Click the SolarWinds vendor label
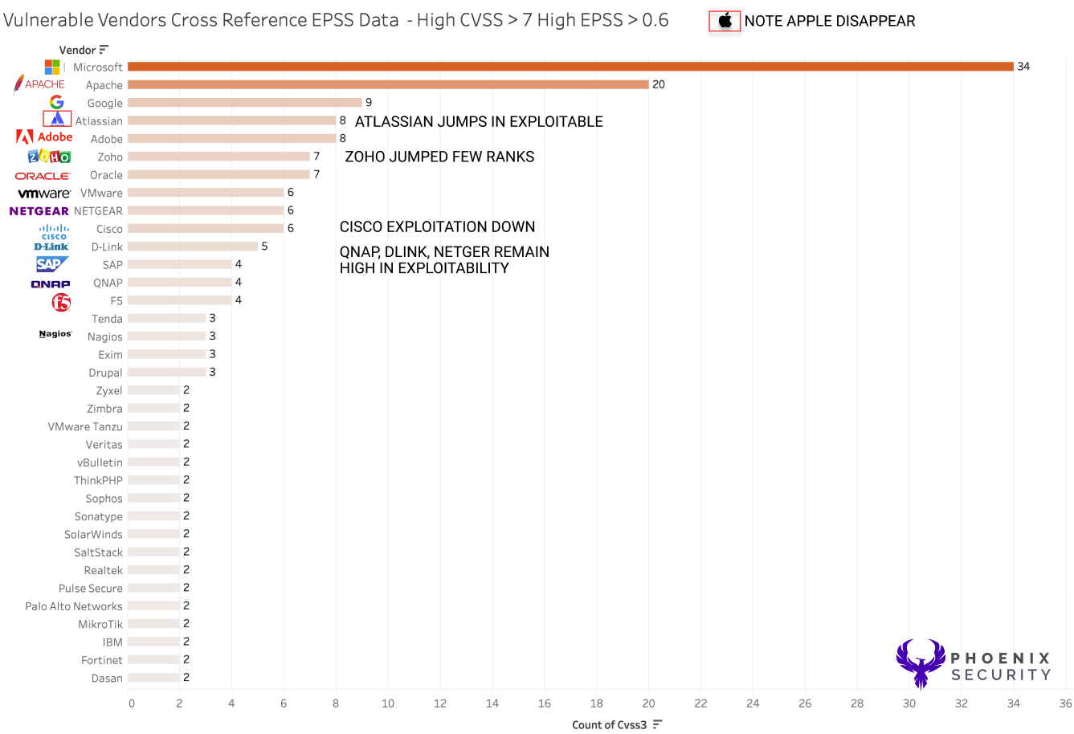Screen dimensions: 1074x734 [x=93, y=535]
